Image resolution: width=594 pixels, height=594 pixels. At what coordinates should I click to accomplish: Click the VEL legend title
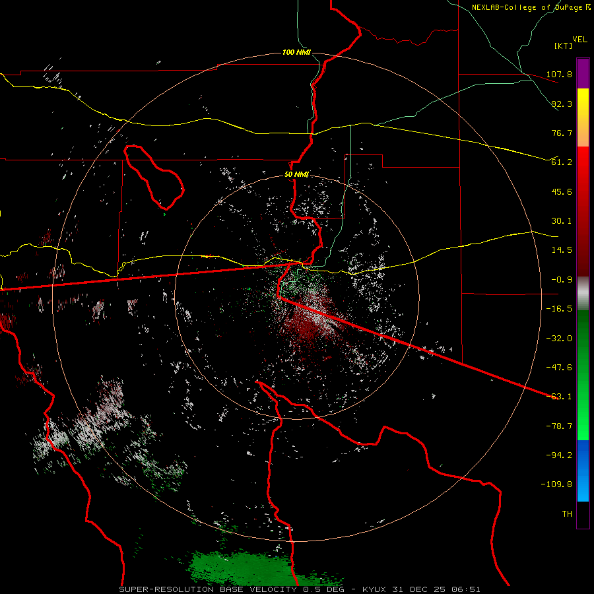[x=579, y=40]
